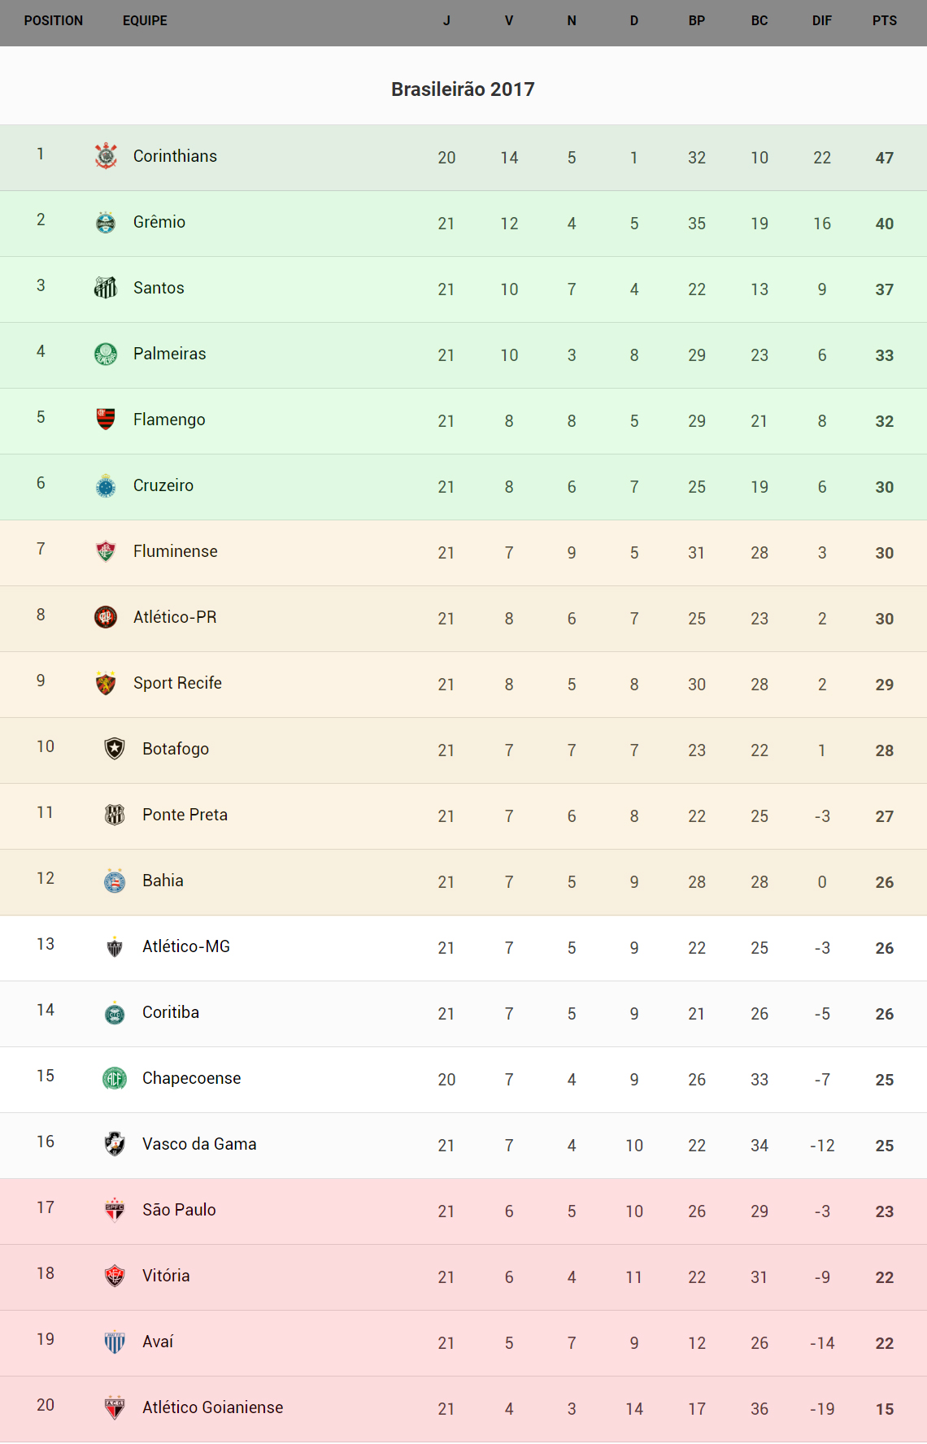927x1444 pixels.
Task: Click the Vasco da Gama crest
Action: 115,1144
